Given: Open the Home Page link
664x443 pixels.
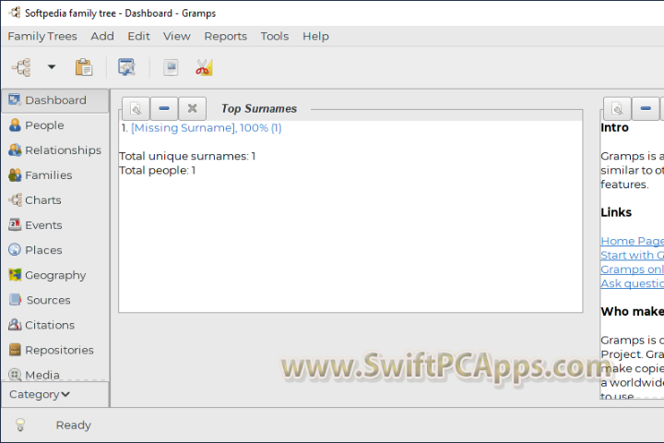Looking at the screenshot, I should (x=633, y=241).
